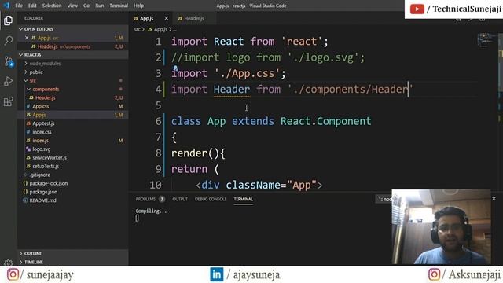Open the File menu

tap(19, 6)
